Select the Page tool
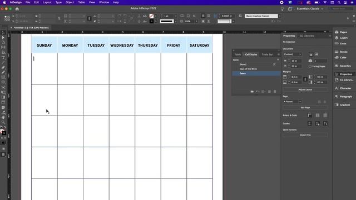Screen dimensions: 356x200 (3, 42)
